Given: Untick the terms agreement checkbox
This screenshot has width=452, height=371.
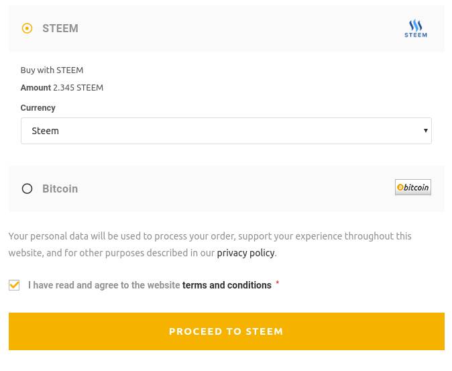Looking at the screenshot, I should click(14, 285).
